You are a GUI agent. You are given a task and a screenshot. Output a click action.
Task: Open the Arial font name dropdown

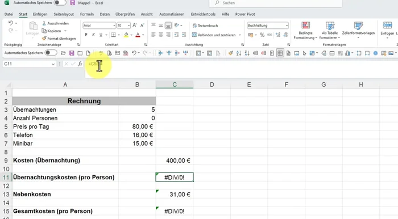(x=114, y=26)
